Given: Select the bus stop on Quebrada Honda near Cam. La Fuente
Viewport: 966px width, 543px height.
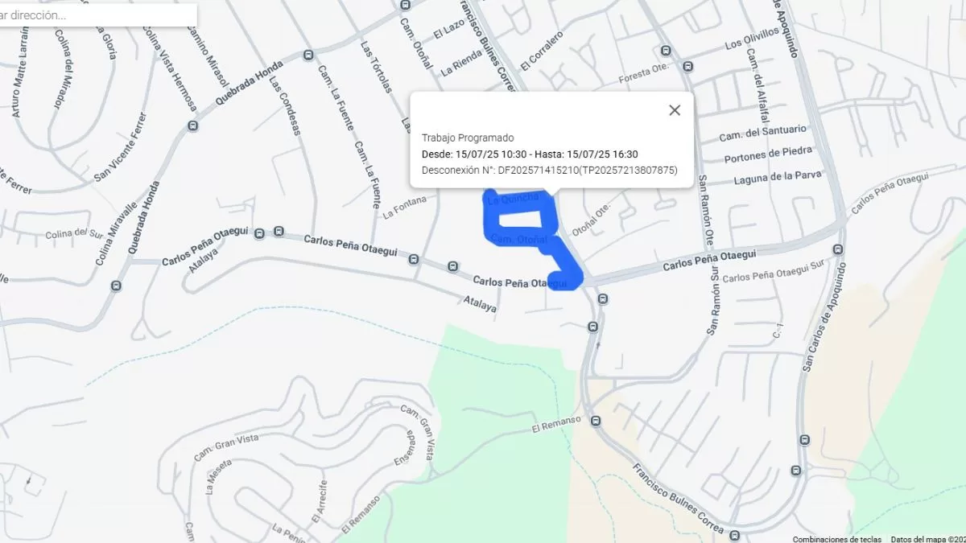Looking at the screenshot, I should (x=308, y=56).
